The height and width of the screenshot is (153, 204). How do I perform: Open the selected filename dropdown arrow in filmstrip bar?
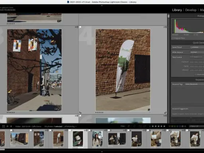[76, 126]
